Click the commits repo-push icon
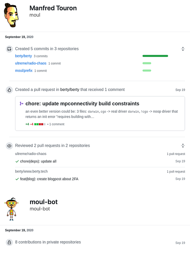 9,49
